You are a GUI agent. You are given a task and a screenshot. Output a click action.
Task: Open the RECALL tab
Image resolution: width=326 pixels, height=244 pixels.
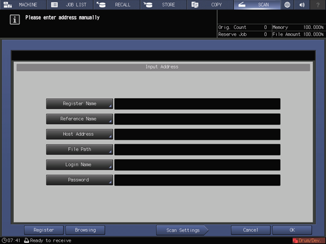(117, 4)
